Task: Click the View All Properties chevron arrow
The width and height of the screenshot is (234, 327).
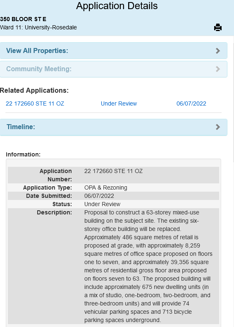Action: pyautogui.click(x=218, y=51)
